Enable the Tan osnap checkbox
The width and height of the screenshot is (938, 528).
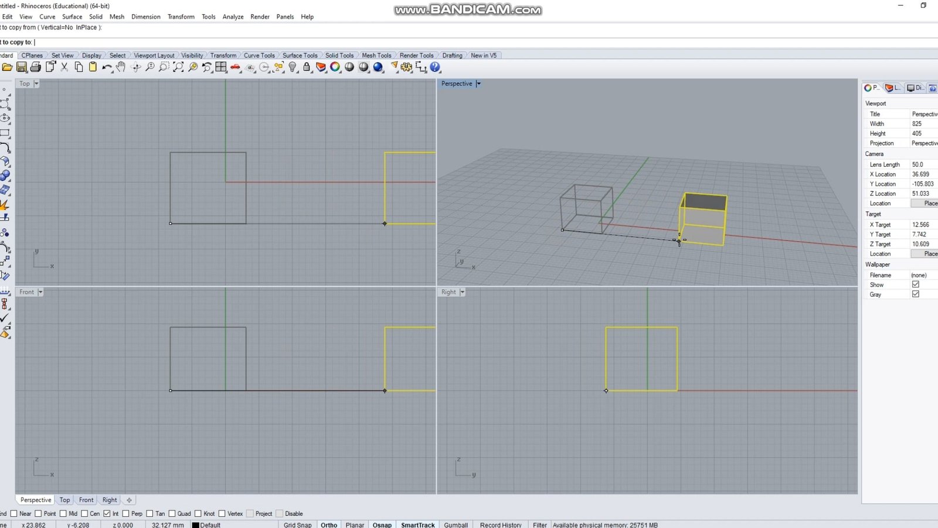(149, 513)
